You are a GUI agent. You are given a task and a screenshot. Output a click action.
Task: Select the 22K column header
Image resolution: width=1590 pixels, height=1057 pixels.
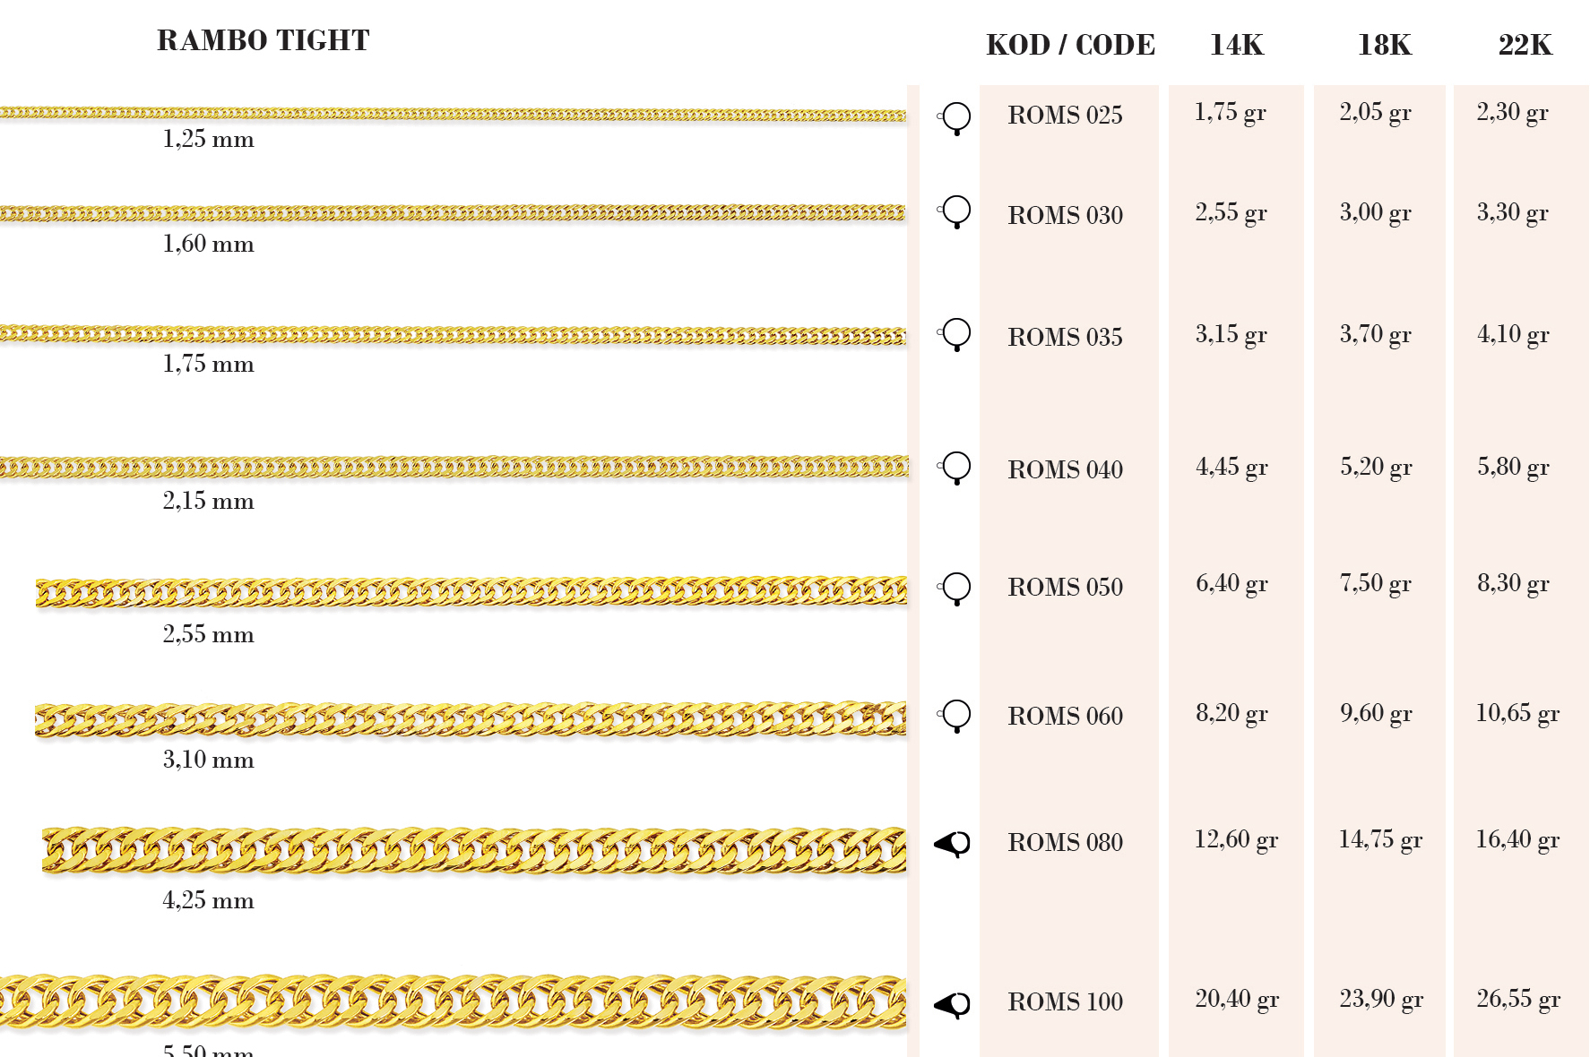coord(1525,45)
